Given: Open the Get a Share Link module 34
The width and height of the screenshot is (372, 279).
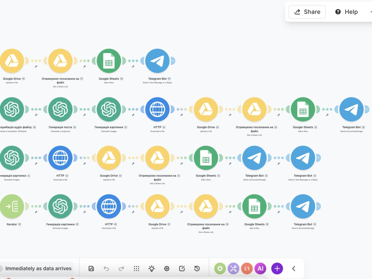Looking at the screenshot, I should coord(254,109).
